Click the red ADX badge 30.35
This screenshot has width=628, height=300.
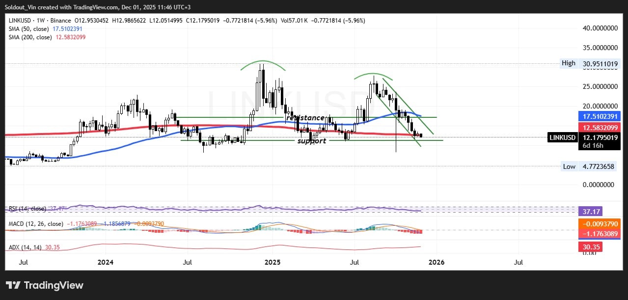591,247
